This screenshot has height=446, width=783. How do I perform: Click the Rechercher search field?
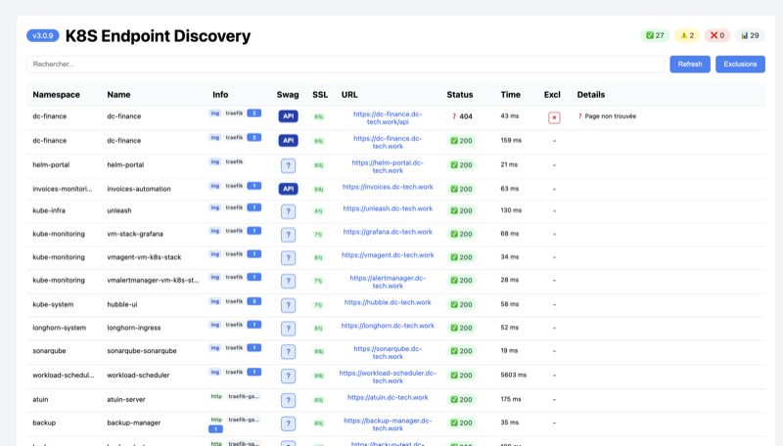pyautogui.click(x=345, y=65)
